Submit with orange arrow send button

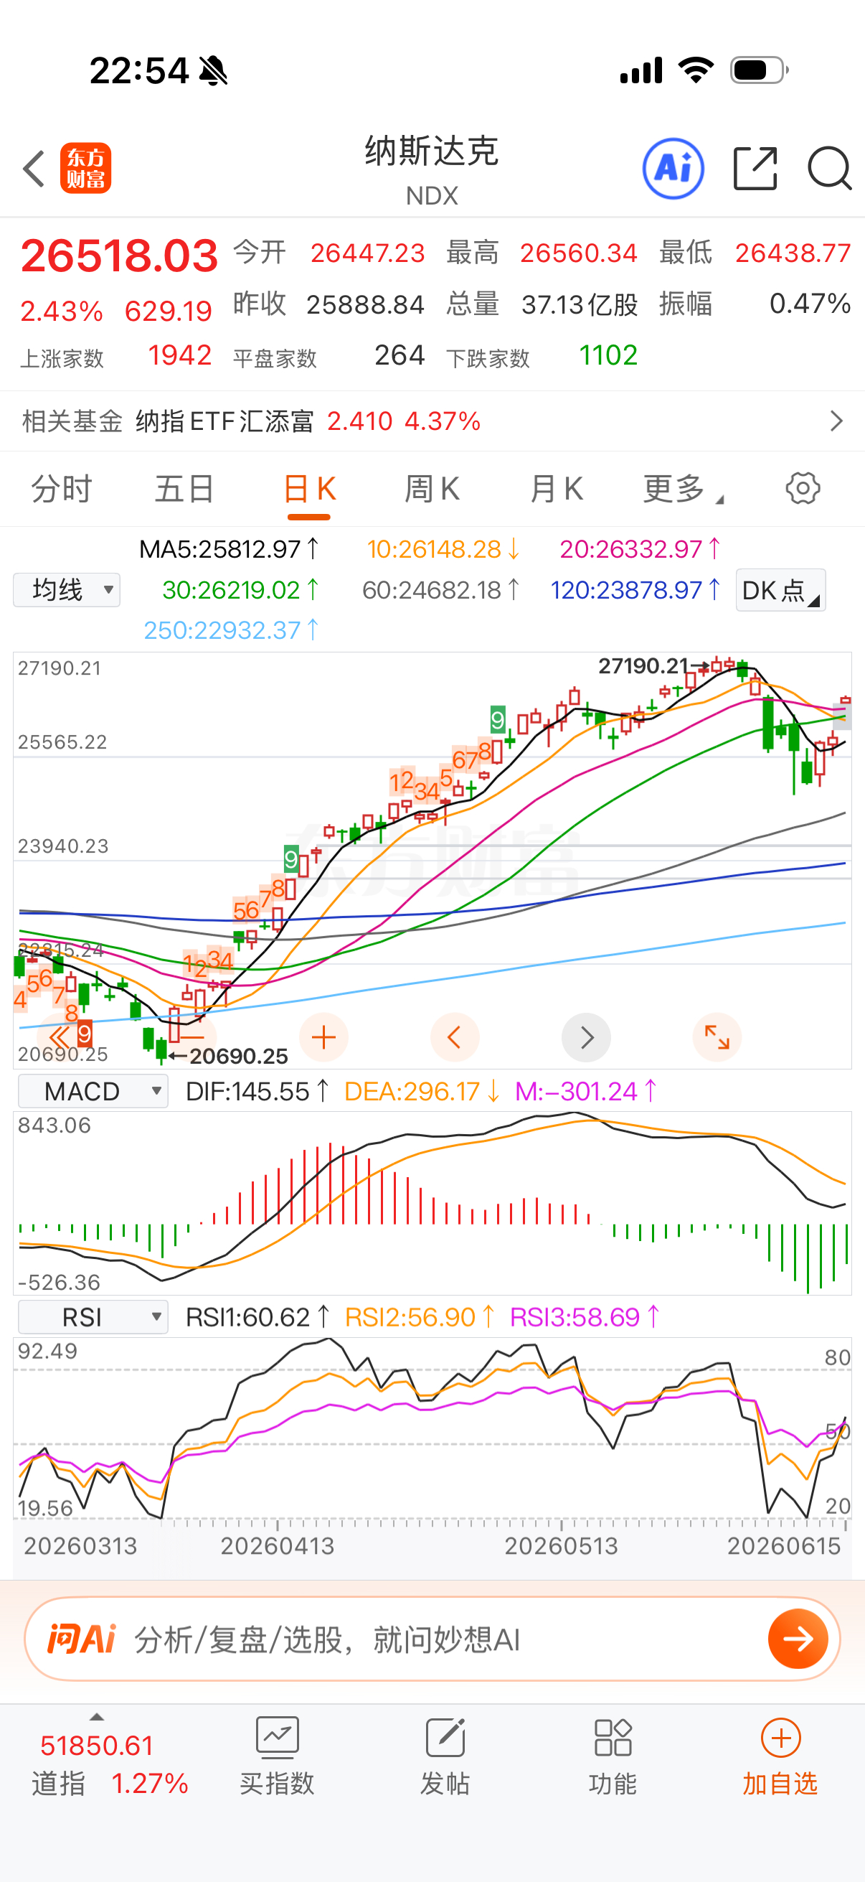click(798, 1639)
